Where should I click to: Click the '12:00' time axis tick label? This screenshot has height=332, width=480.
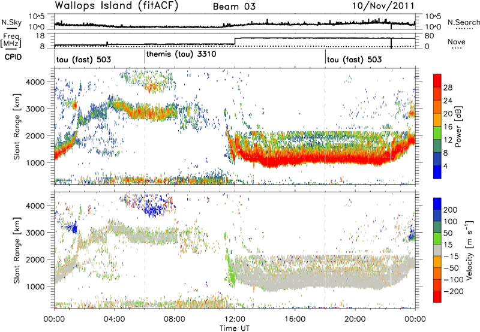(235, 319)
